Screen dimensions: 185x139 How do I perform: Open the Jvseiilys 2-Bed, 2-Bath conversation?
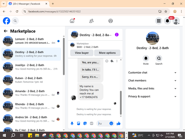[x=31, y=67]
